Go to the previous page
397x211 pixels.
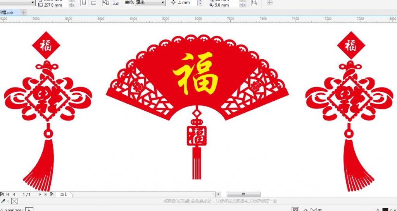click(x=14, y=194)
